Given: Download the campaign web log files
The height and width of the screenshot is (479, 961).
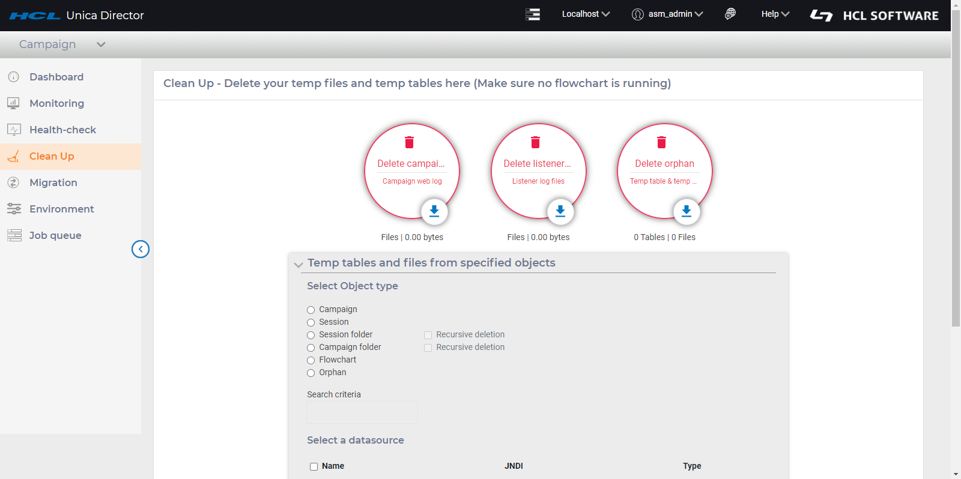Looking at the screenshot, I should click(x=434, y=211).
